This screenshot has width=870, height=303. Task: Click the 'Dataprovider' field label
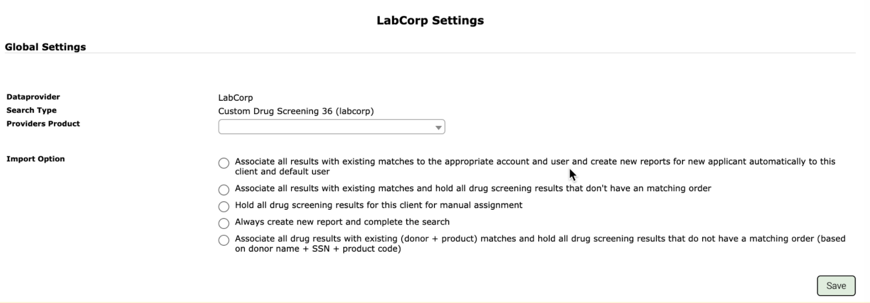(33, 97)
